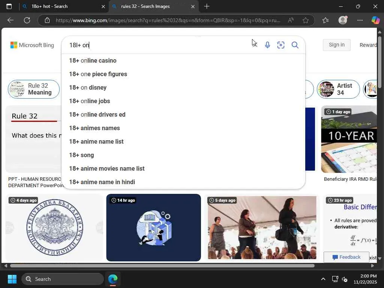Pick suggestion '18+ animes names'
The height and width of the screenshot is (288, 384).
point(183,128)
